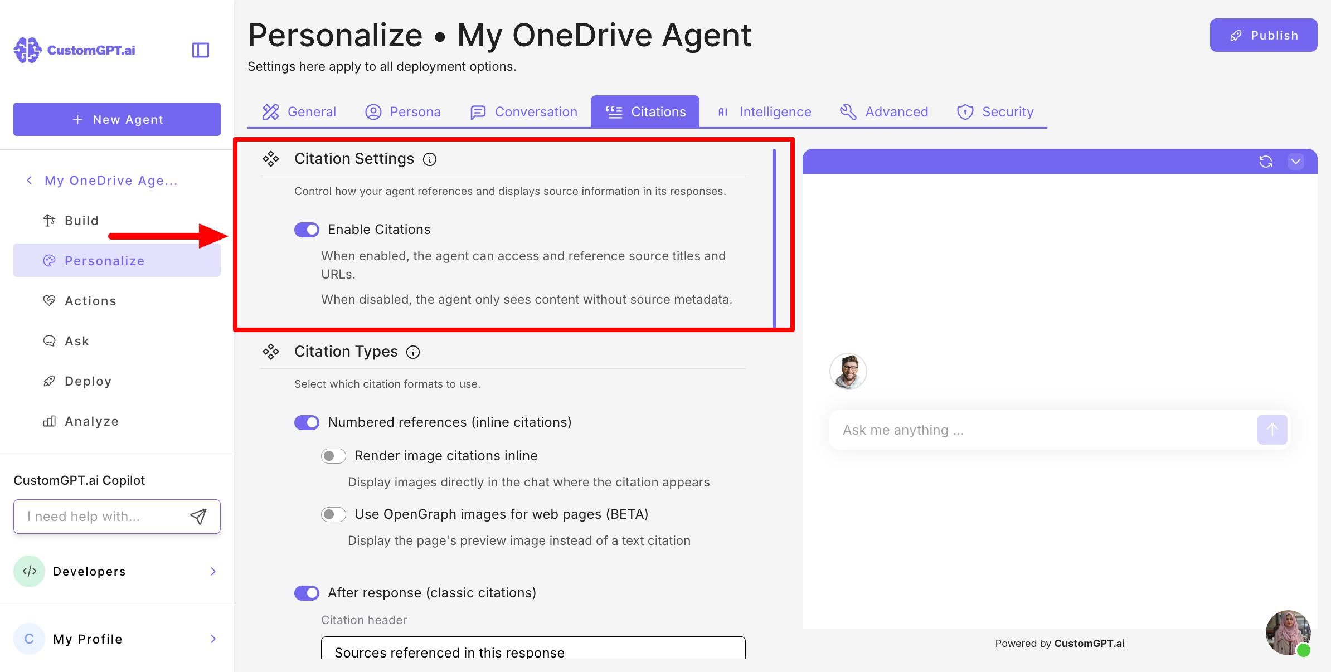This screenshot has height=672, width=1331.
Task: Open the Analyze chart section
Action: click(x=91, y=421)
